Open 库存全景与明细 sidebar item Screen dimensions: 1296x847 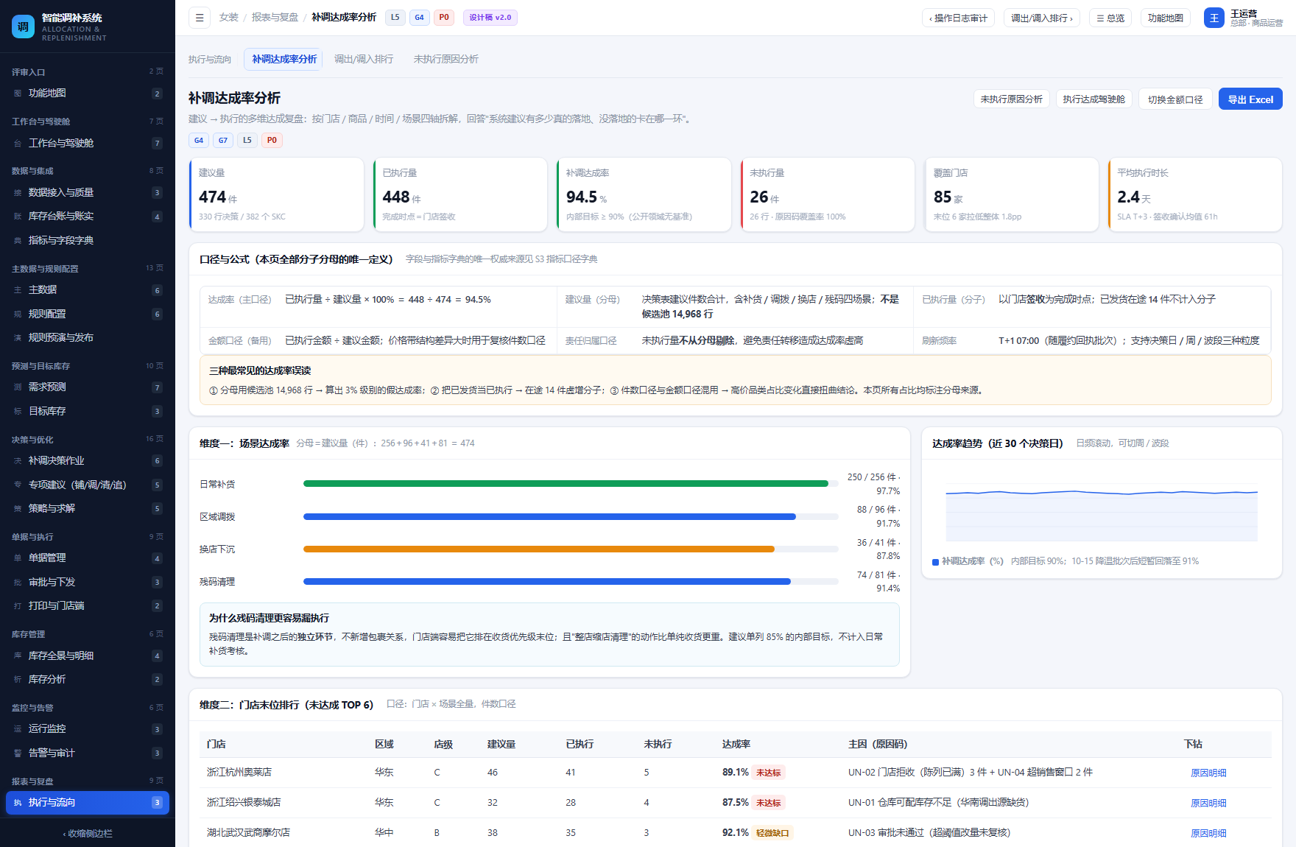pos(88,656)
